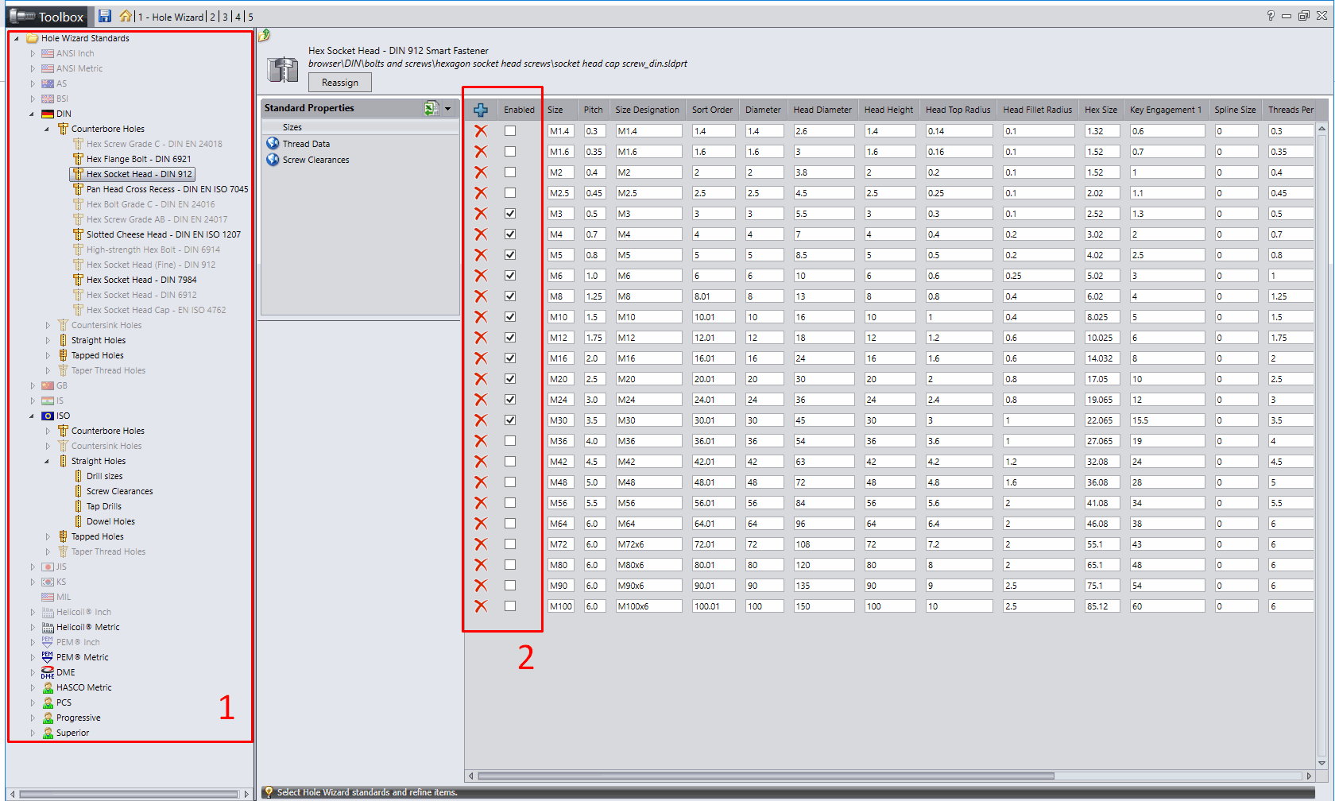Add a new size using the blue plus icon
Image resolution: width=1335 pixels, height=801 pixels.
(481, 110)
